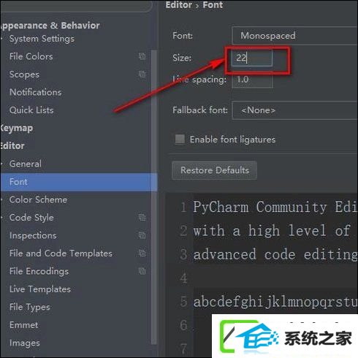
Task: Click the icon beside File Encodings
Action: pyautogui.click(x=142, y=271)
